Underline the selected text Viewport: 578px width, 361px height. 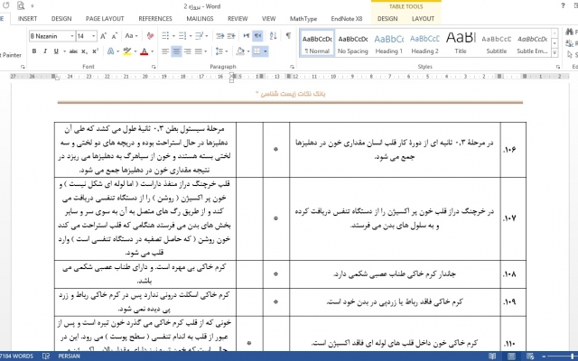click(x=56, y=51)
